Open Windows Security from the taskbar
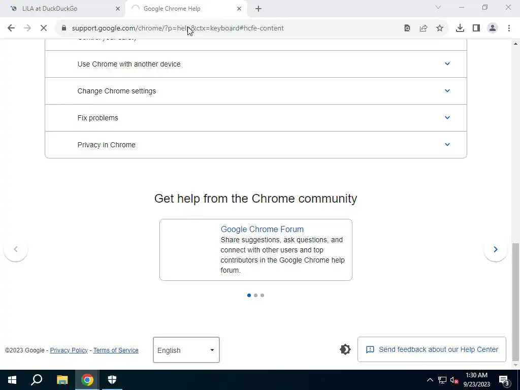520x390 pixels. [112, 380]
